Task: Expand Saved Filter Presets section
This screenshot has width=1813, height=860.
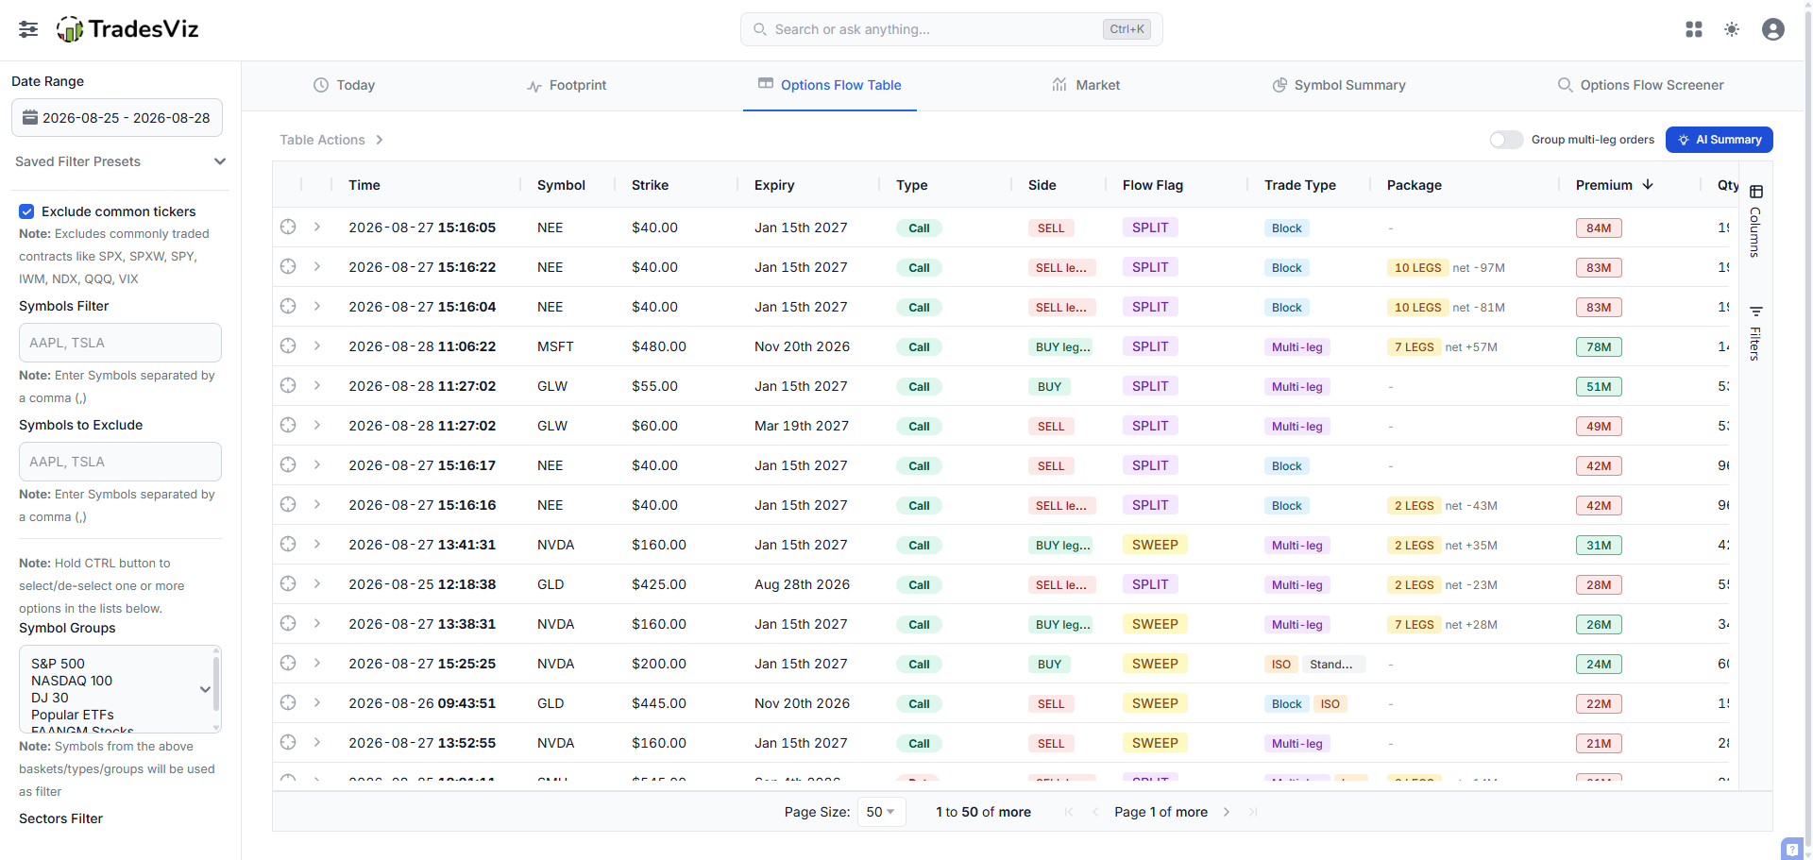Action: point(121,161)
